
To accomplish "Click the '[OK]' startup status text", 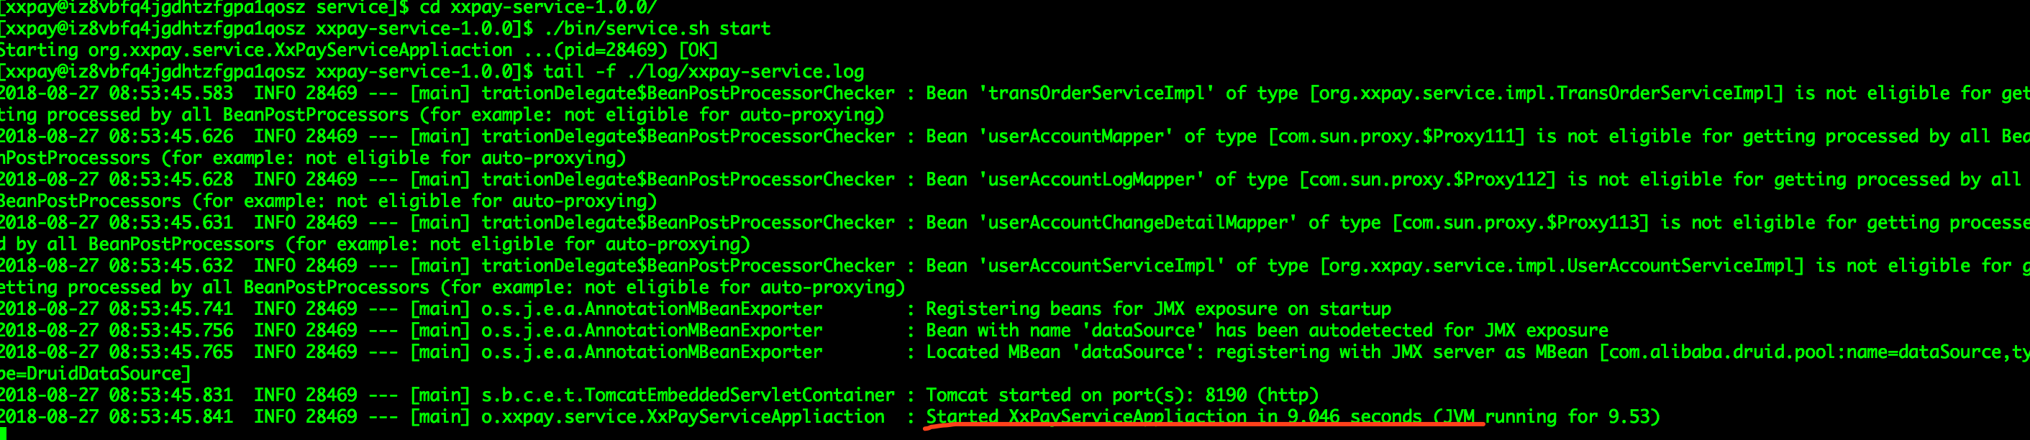I will pos(699,50).
